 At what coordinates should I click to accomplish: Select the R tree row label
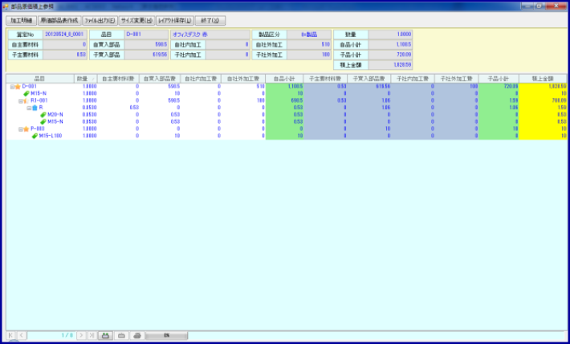tap(41, 108)
